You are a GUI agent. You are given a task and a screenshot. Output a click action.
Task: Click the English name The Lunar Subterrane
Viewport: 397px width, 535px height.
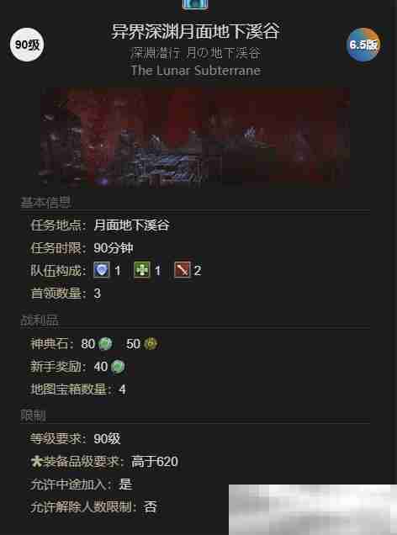click(196, 71)
